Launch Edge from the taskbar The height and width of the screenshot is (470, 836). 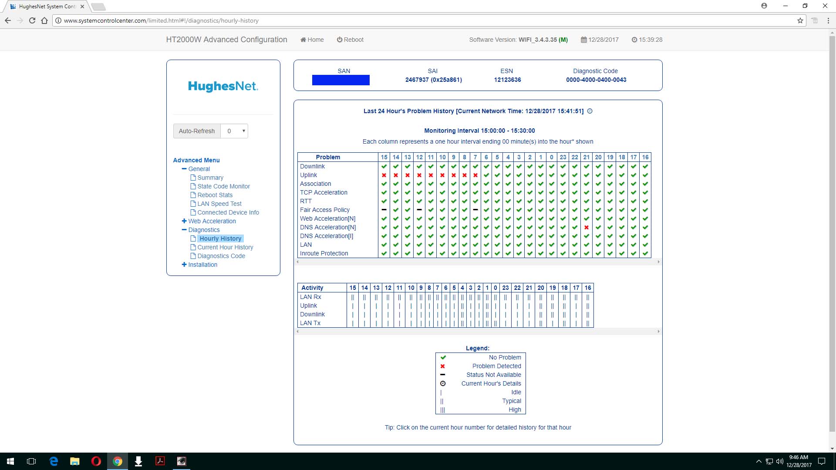coord(54,461)
